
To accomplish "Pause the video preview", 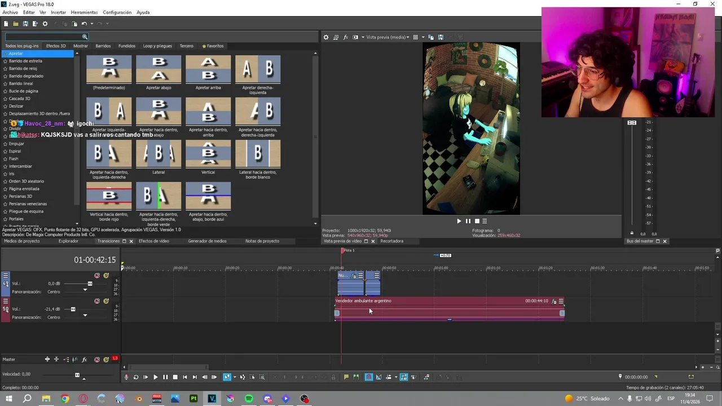I will [x=468, y=221].
